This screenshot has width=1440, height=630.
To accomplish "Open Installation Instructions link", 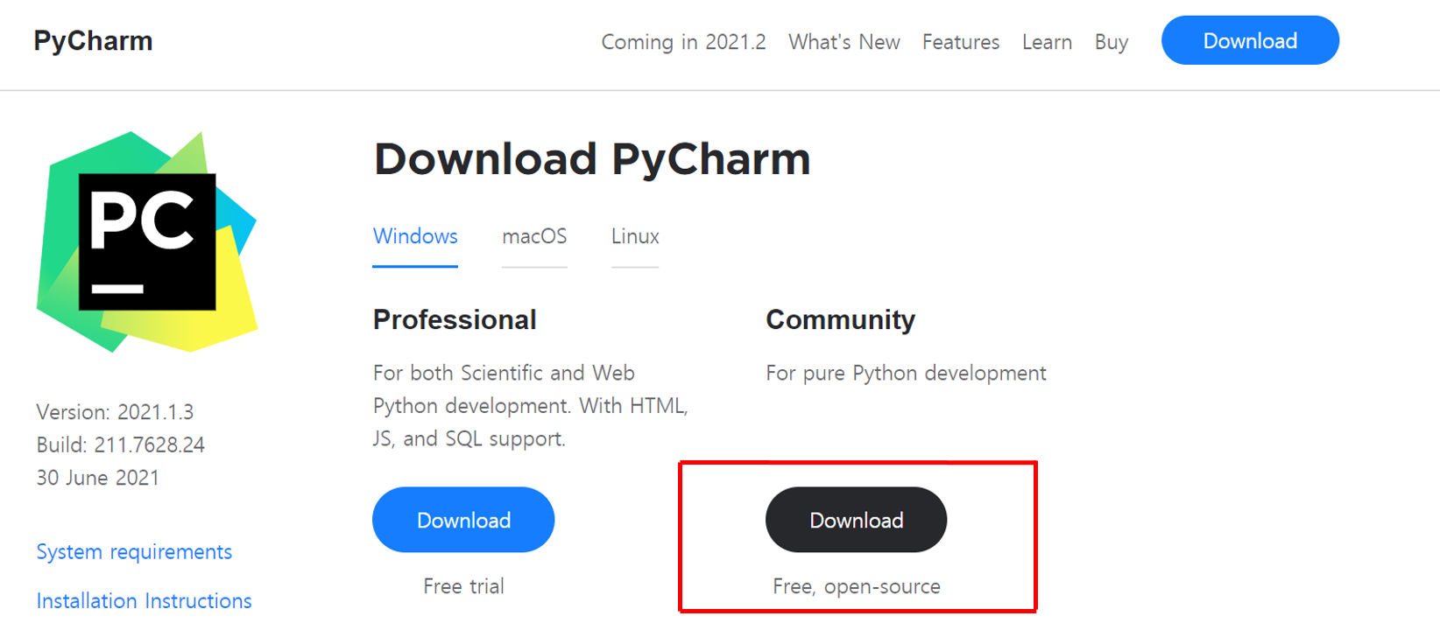I will 144,601.
